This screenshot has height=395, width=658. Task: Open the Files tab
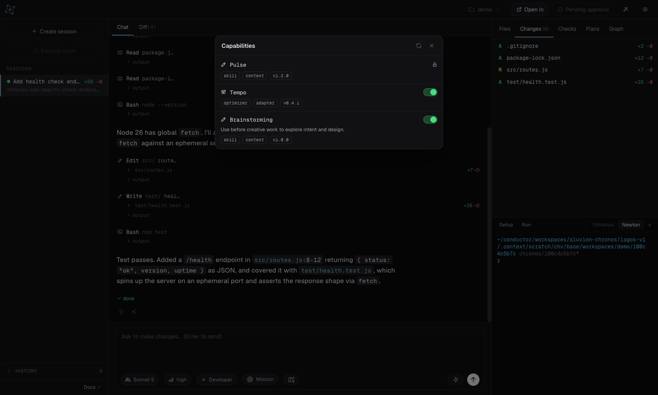click(505, 29)
